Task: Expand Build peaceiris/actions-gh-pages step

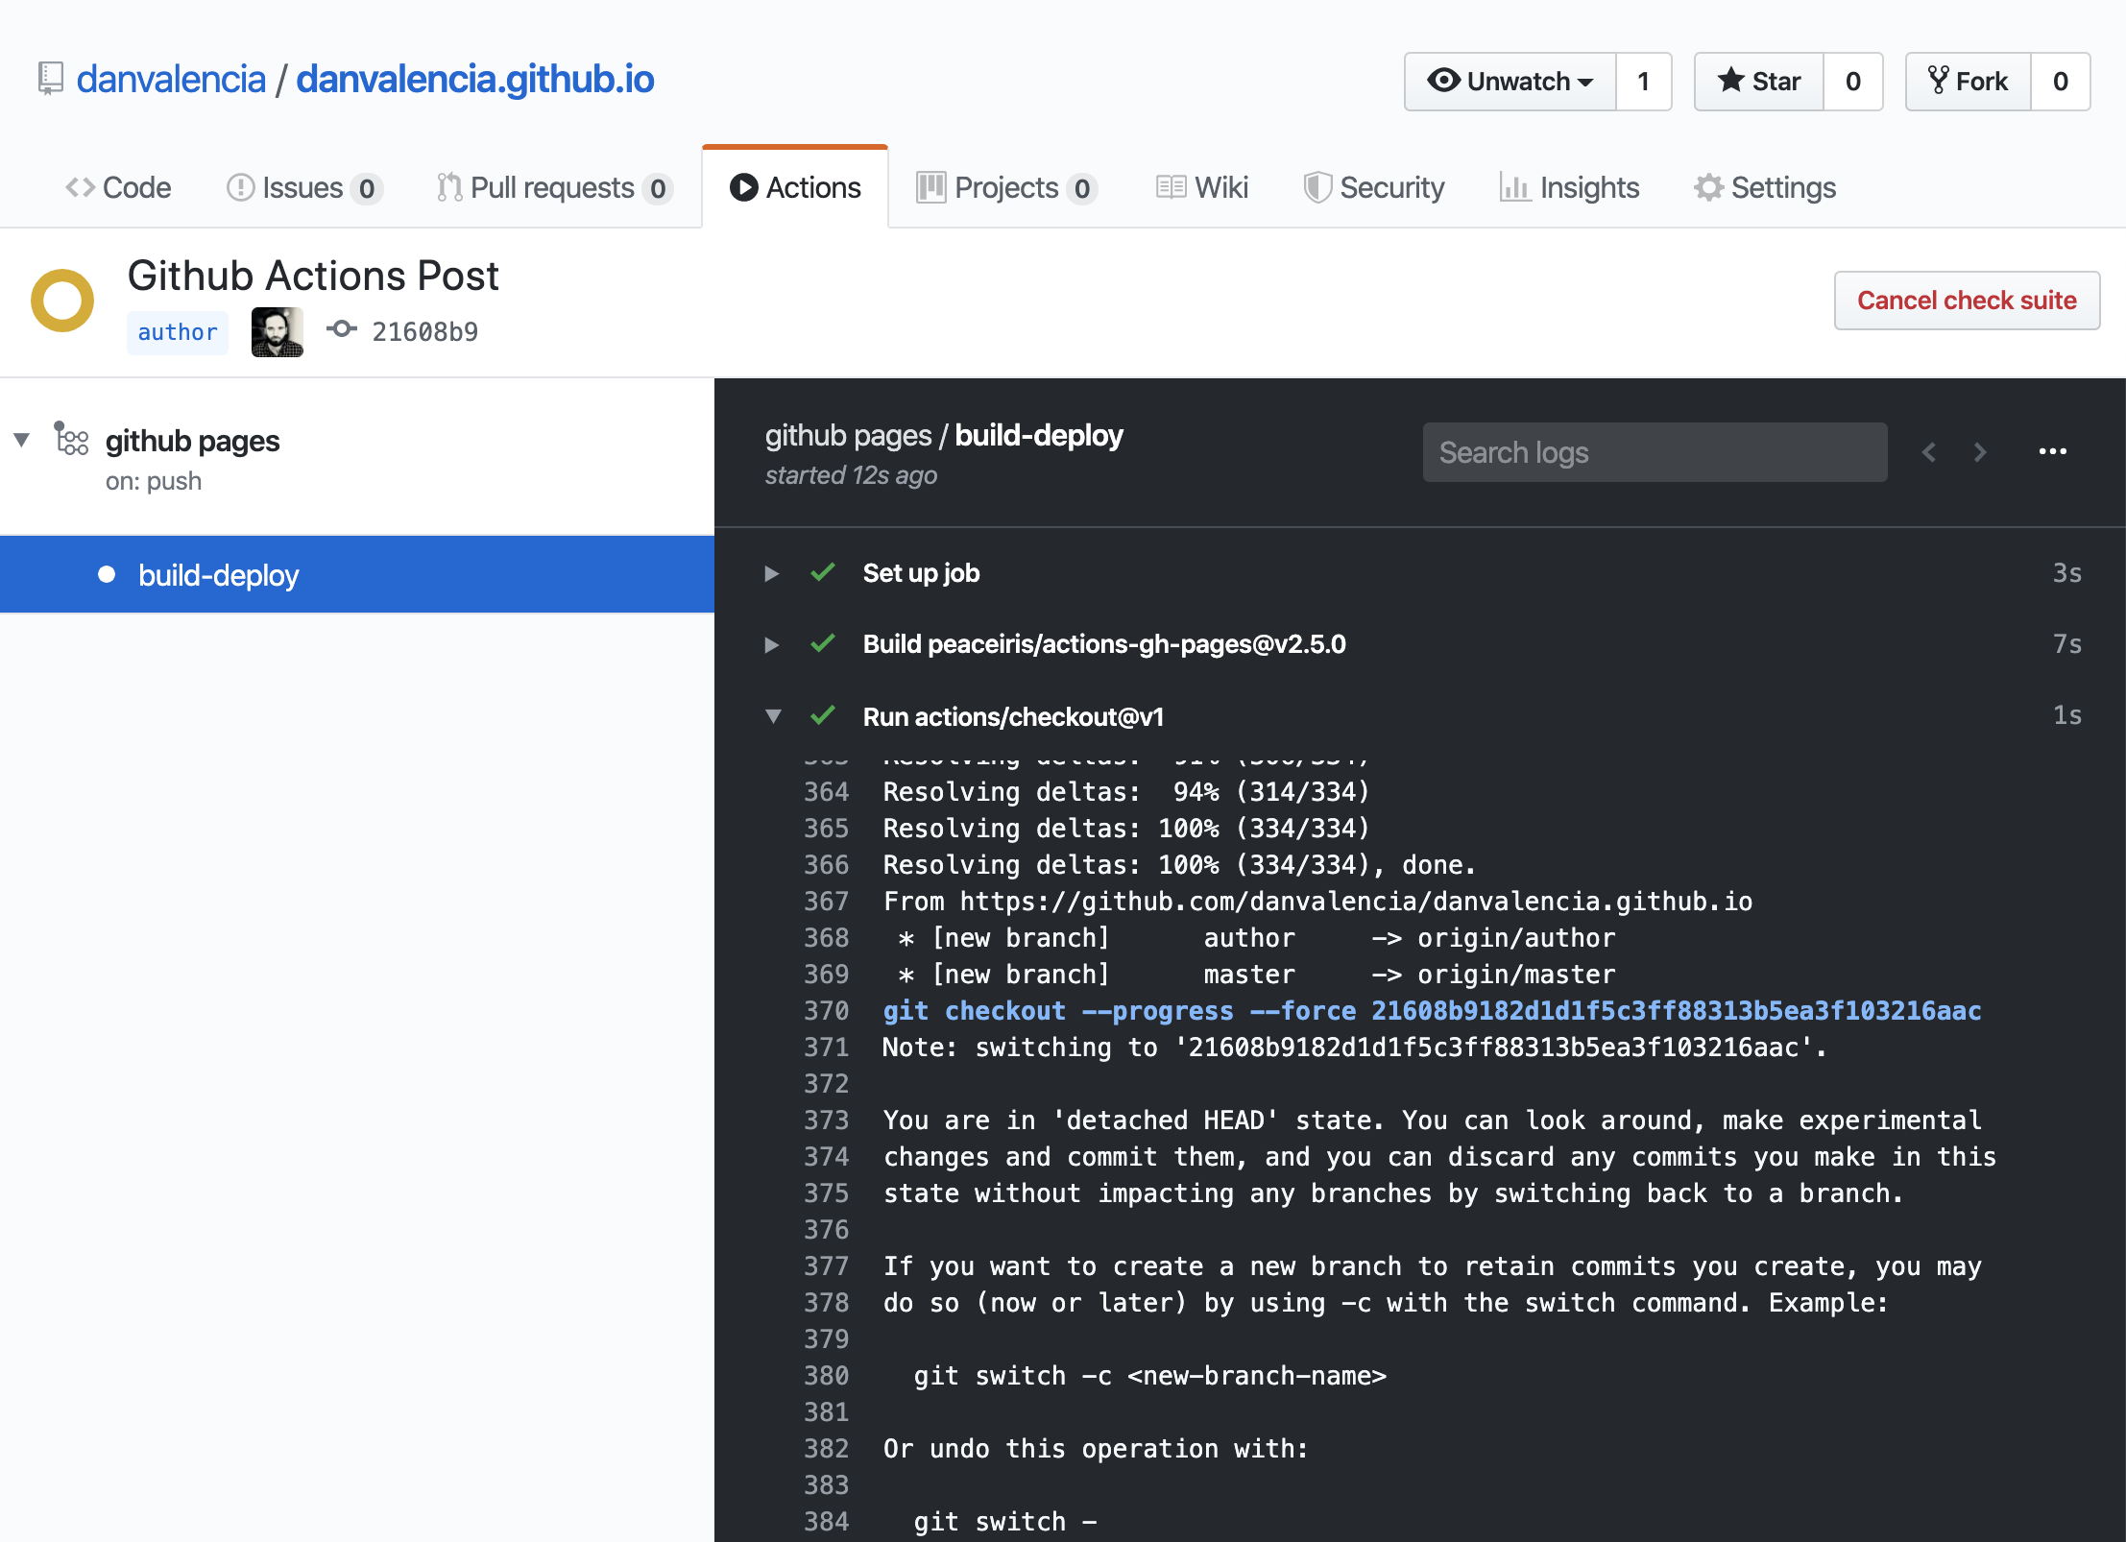Action: click(x=771, y=644)
